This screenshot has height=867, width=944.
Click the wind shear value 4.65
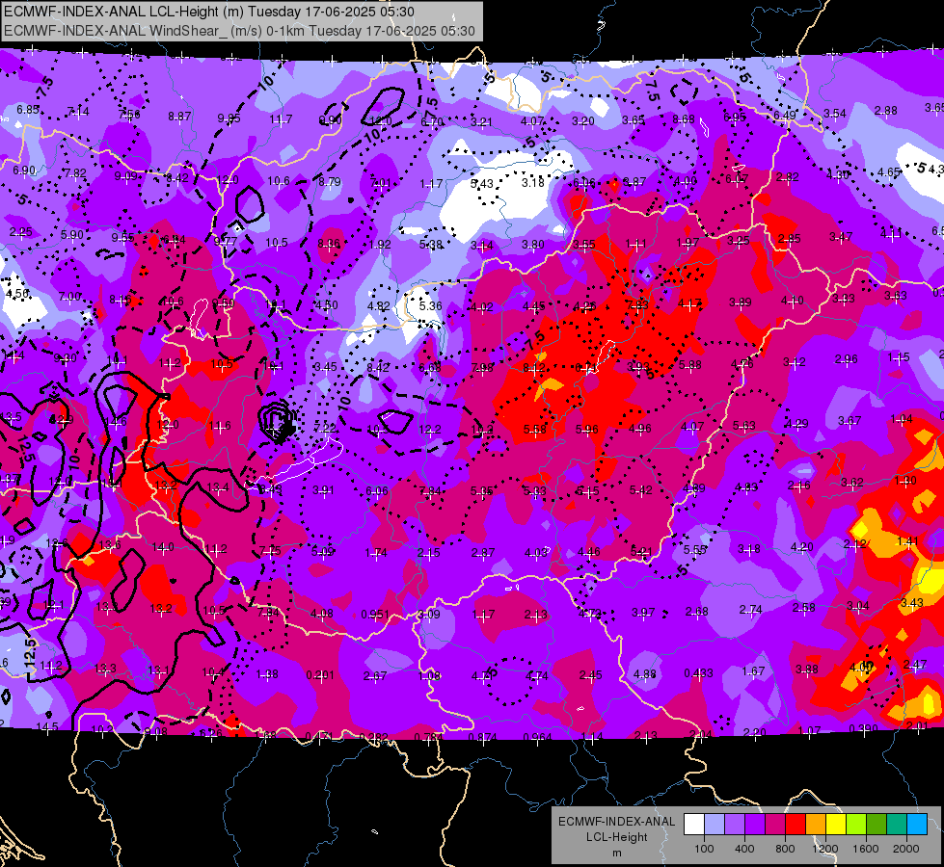click(x=889, y=172)
